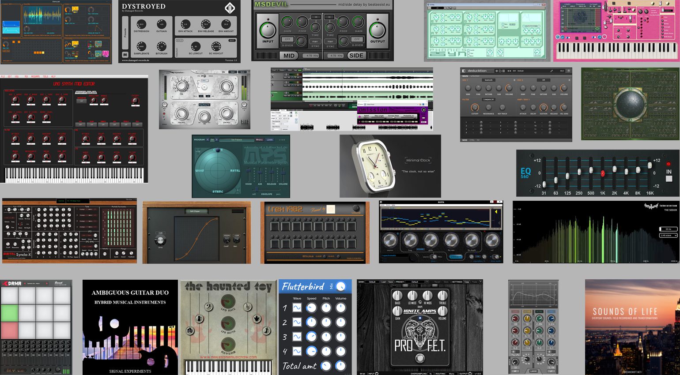Click the Flutterbird row 2 wave shape icon
Screen dimensions: 680x375
(297, 322)
